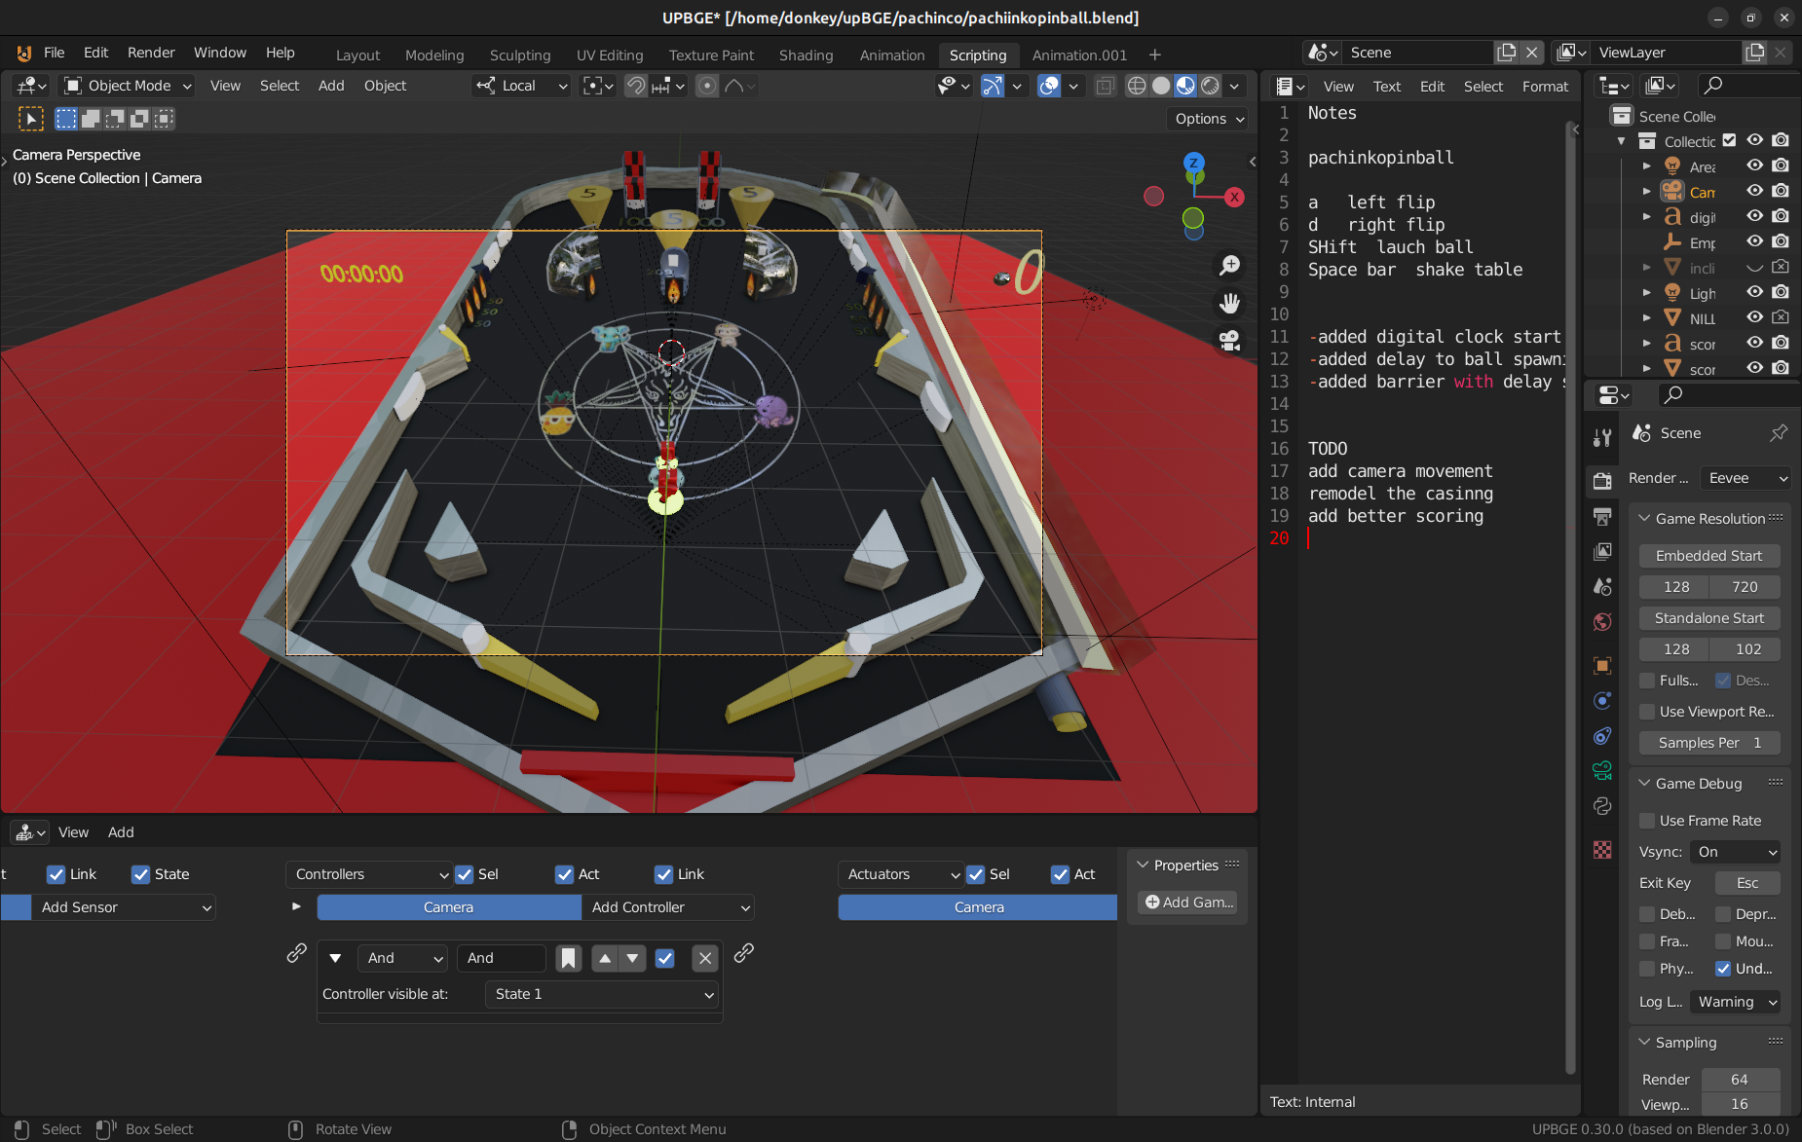Viewport: 1802px width, 1142px height.
Task: Hide the Light object with its eye toggle
Action: 1754,293
